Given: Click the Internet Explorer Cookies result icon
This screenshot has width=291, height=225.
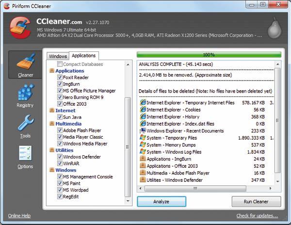Looking at the screenshot, I should (x=143, y=110).
